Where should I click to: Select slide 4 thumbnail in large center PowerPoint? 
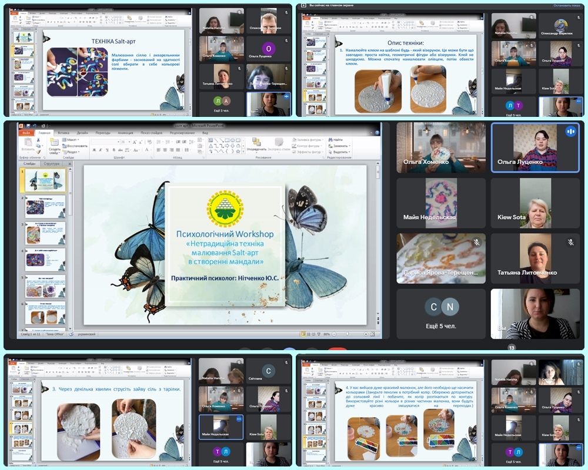click(x=45, y=260)
